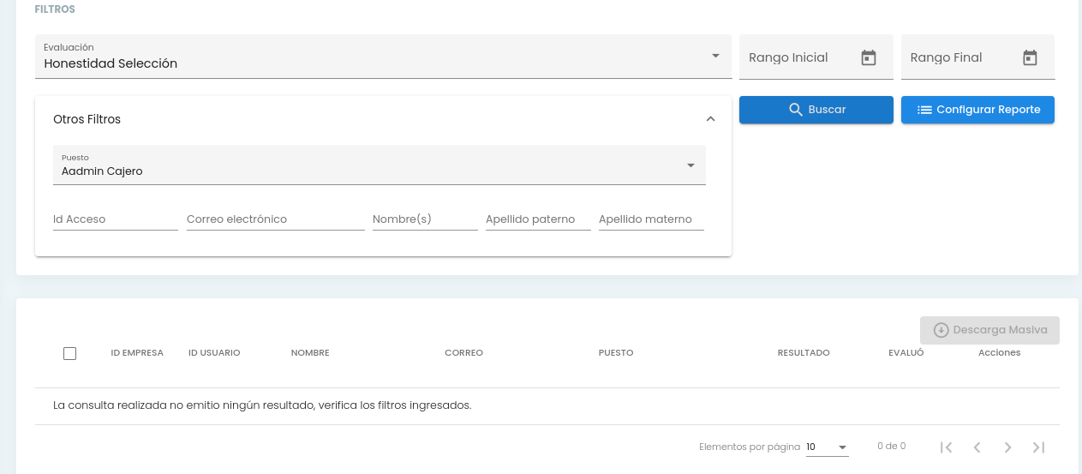Focus the Correo electrónico input field
The image size is (1082, 474).
[275, 219]
